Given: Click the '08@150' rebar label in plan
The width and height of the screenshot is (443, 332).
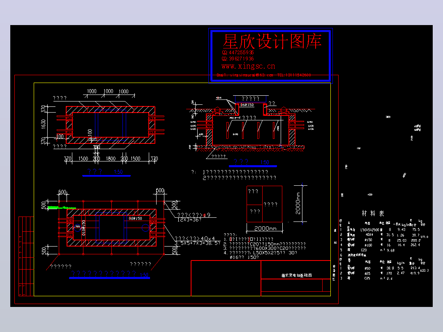Looking at the screenshot, I should 135,219.
